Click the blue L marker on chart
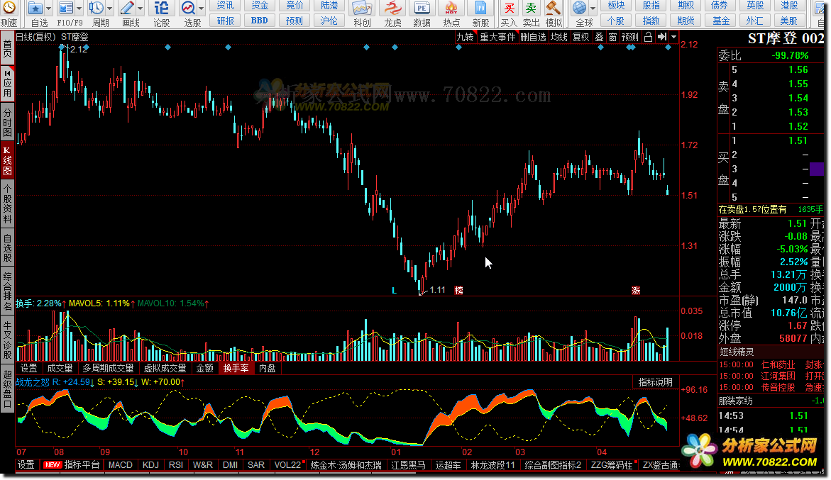831x480 pixels. pyautogui.click(x=395, y=290)
